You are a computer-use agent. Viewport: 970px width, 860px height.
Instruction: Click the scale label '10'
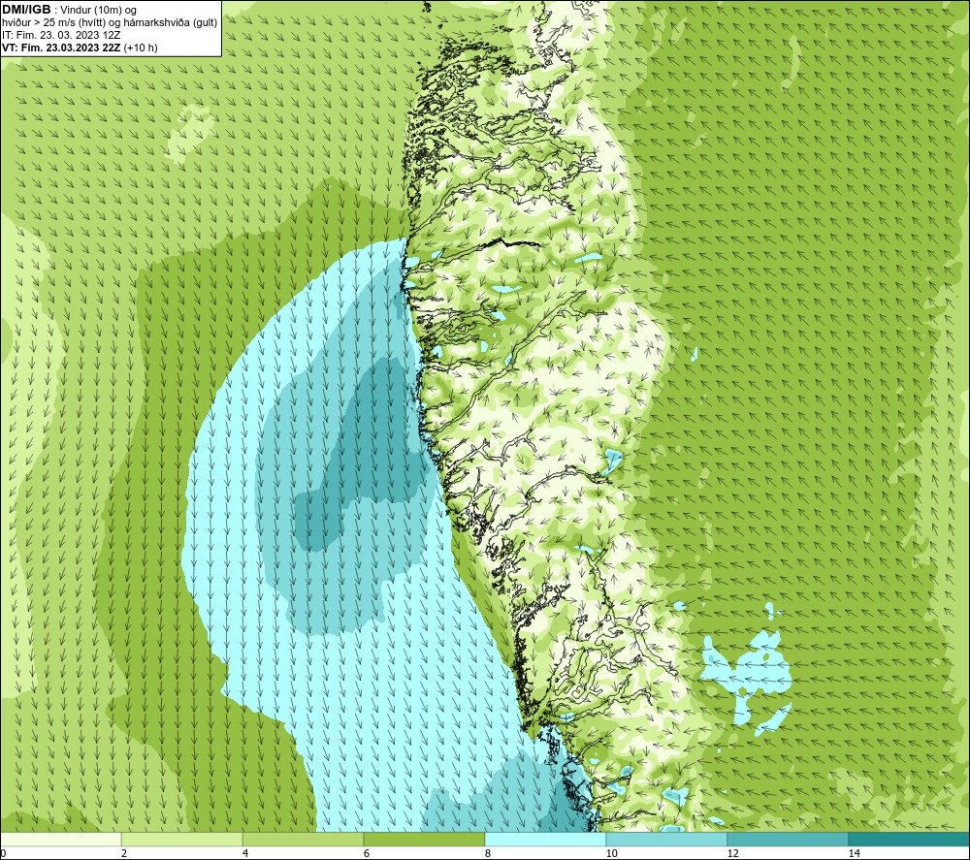(611, 853)
